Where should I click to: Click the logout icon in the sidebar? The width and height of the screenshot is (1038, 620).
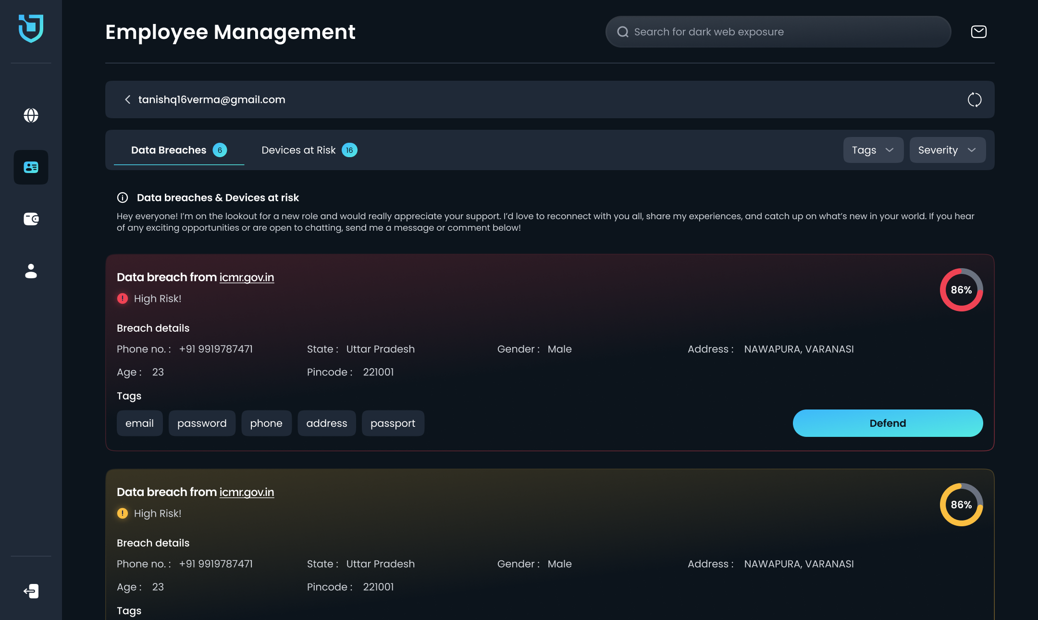[31, 591]
